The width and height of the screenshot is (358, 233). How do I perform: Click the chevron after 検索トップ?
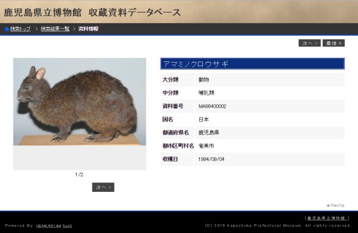tap(36, 29)
